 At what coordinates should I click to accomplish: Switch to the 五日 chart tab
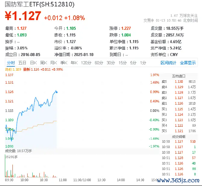pyautogui.click(x=22, y=63)
